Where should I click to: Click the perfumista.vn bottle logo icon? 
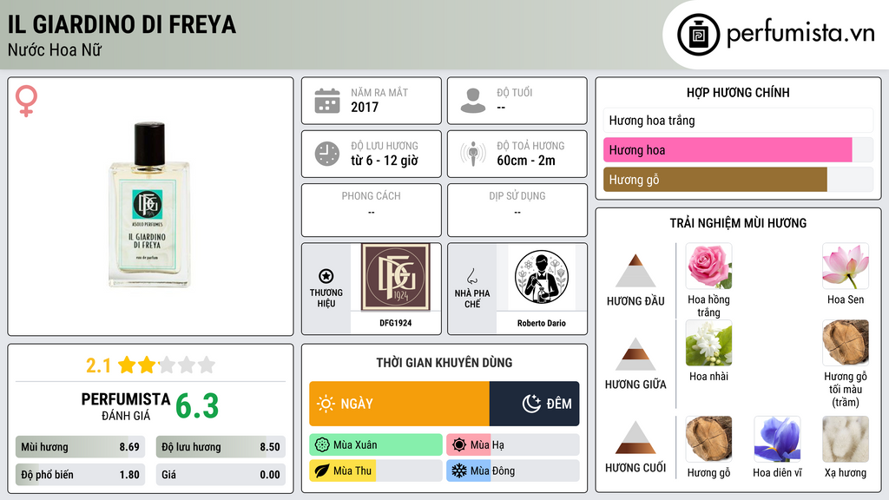click(x=698, y=35)
